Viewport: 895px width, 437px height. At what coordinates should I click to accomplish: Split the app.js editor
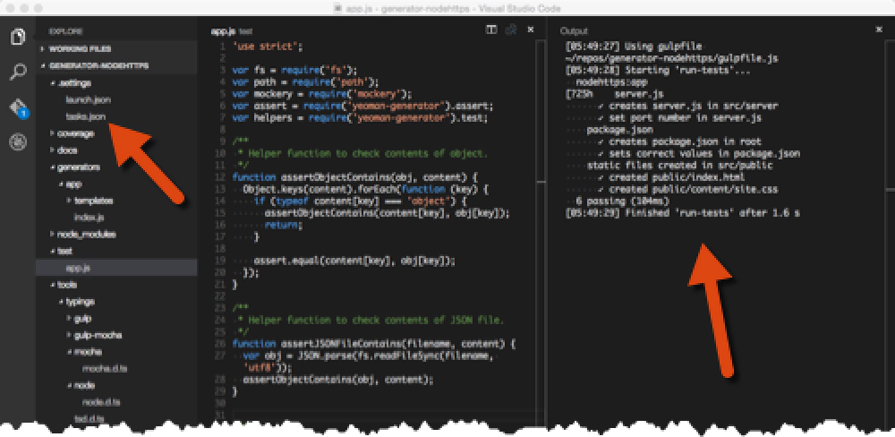pos(490,30)
